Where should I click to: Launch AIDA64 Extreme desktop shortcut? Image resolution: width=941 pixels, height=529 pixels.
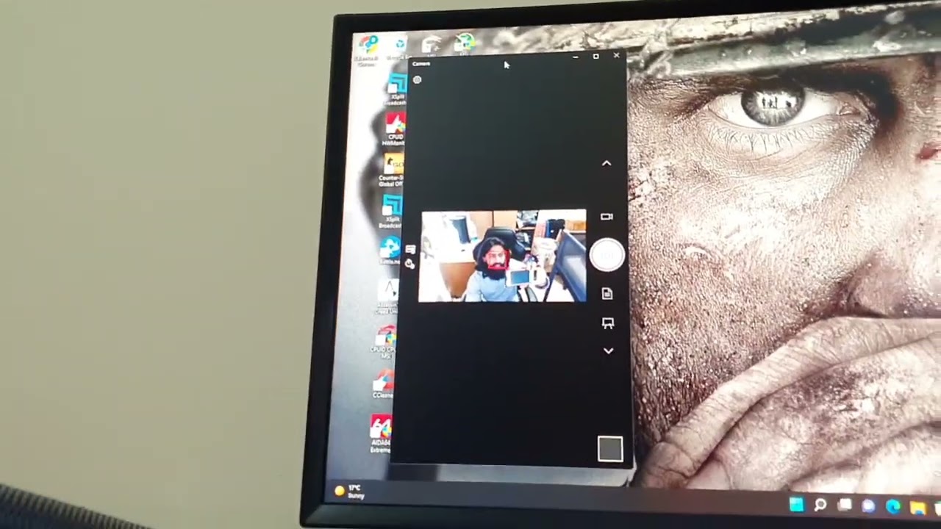click(x=380, y=433)
